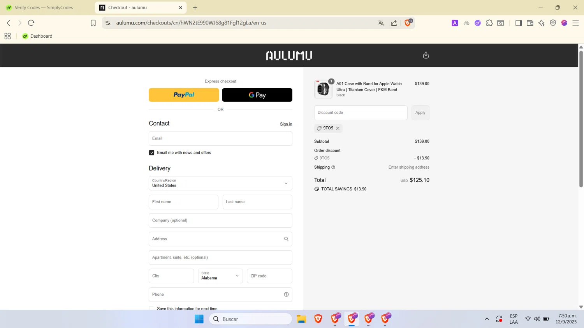Open the extensions puzzle icon
584x328 pixels.
(x=489, y=23)
